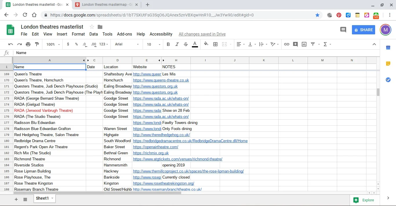Open the Format menu
Image resolution: width=396 pixels, height=206 pixels.
tap(78, 34)
